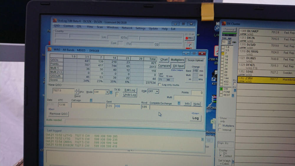The image size is (295, 166).
Task: Toggle the CW mode filter checkbox
Action: [221, 89]
